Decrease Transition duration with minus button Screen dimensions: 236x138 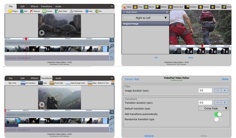coord(218,102)
